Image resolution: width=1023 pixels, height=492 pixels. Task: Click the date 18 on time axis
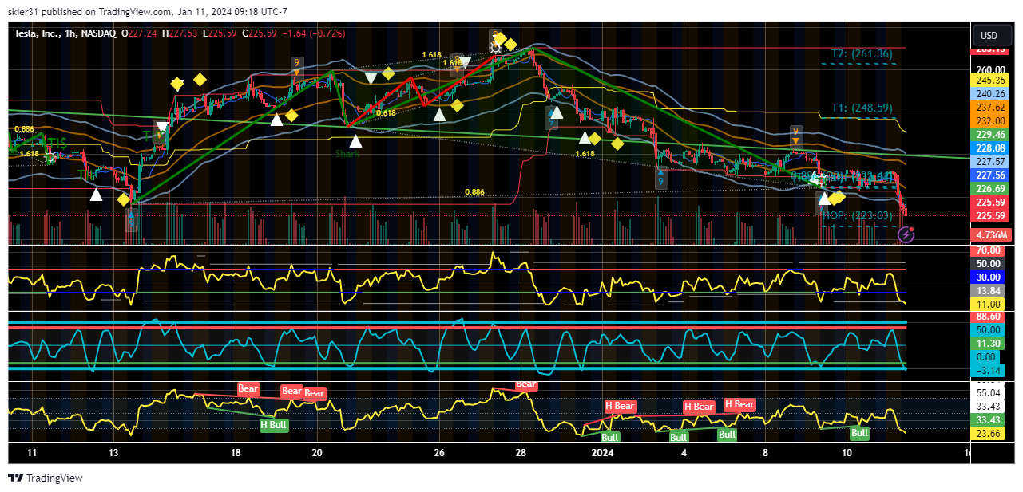coord(236,453)
